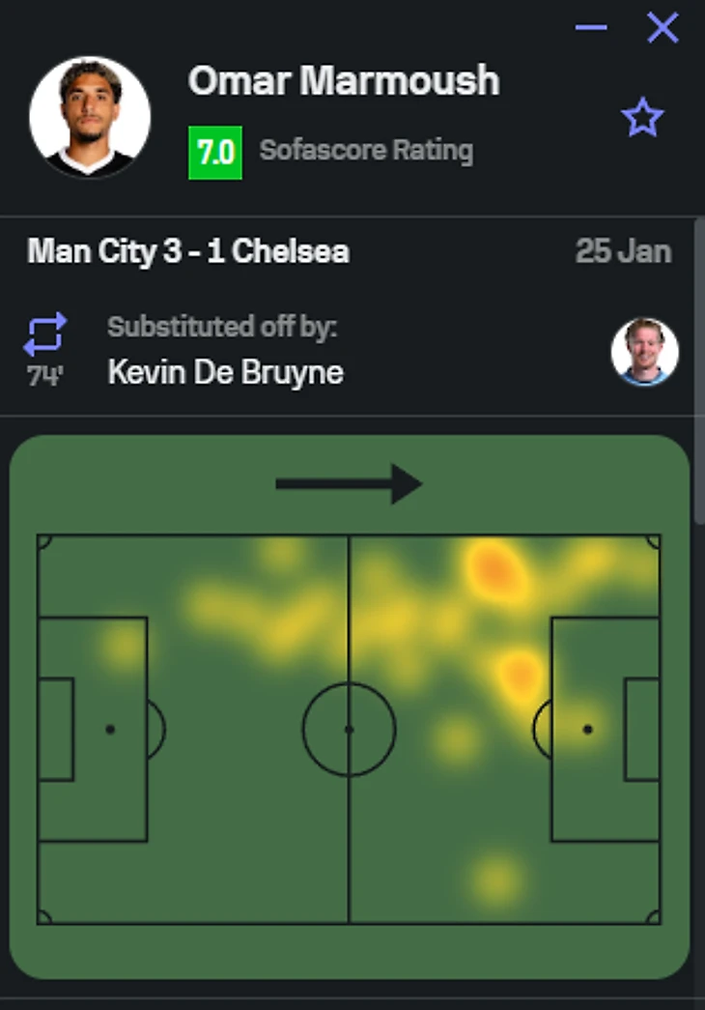Open the Omar Marmoush name link
The width and height of the screenshot is (705, 1010).
[x=344, y=81]
